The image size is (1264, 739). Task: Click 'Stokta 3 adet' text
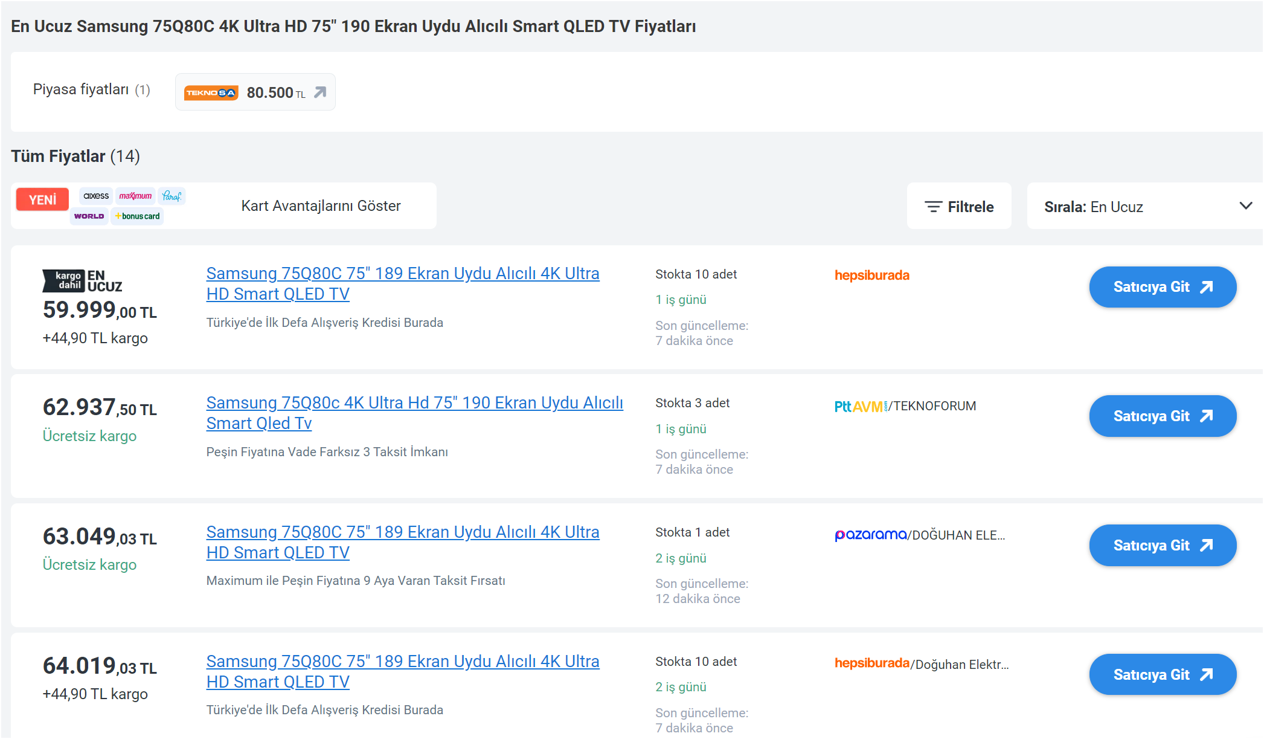click(693, 403)
